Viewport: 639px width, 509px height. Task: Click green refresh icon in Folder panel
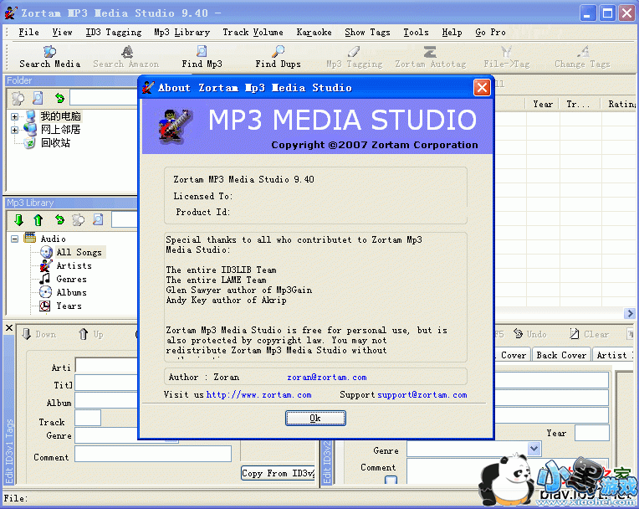coord(59,98)
